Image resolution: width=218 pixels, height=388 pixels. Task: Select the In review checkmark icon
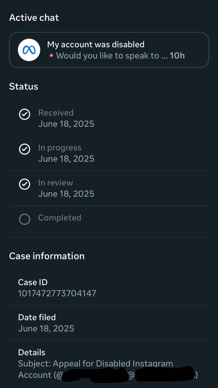click(25, 185)
